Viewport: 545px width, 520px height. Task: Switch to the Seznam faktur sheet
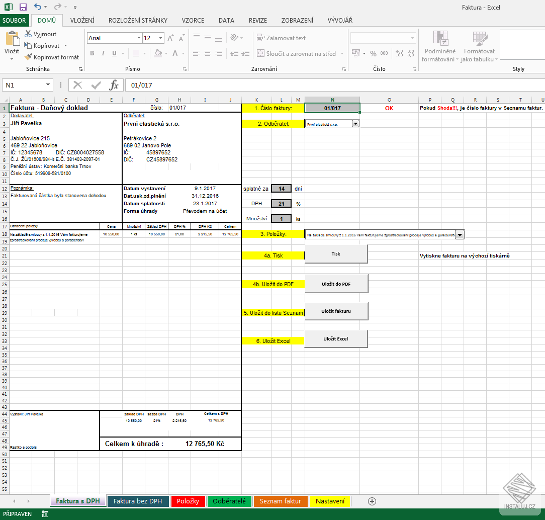tap(280, 501)
